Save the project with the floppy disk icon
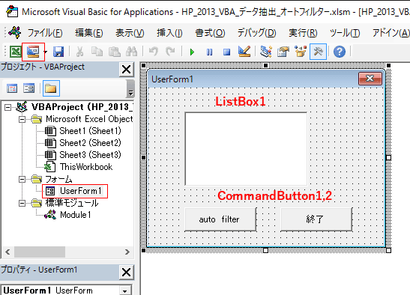Viewport: 410px width, 295px height. click(x=58, y=52)
